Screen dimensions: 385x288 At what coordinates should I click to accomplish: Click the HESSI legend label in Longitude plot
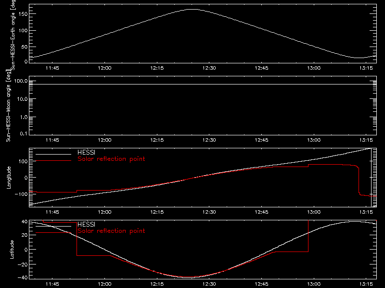(x=86, y=152)
